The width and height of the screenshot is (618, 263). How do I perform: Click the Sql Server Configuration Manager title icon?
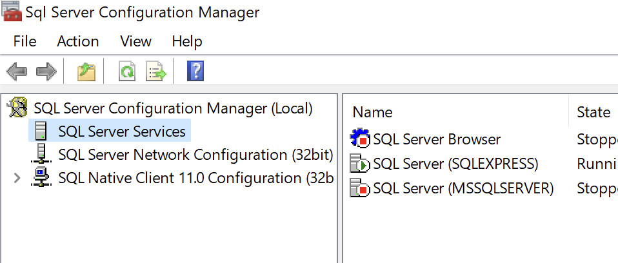[x=11, y=11]
